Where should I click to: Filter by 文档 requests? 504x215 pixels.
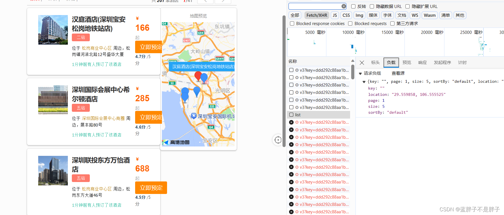402,15
